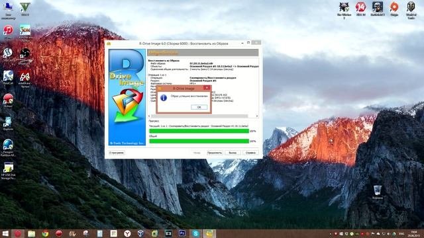
Task: Open the World of Tanks shortcut top-right
Action: pos(411,10)
